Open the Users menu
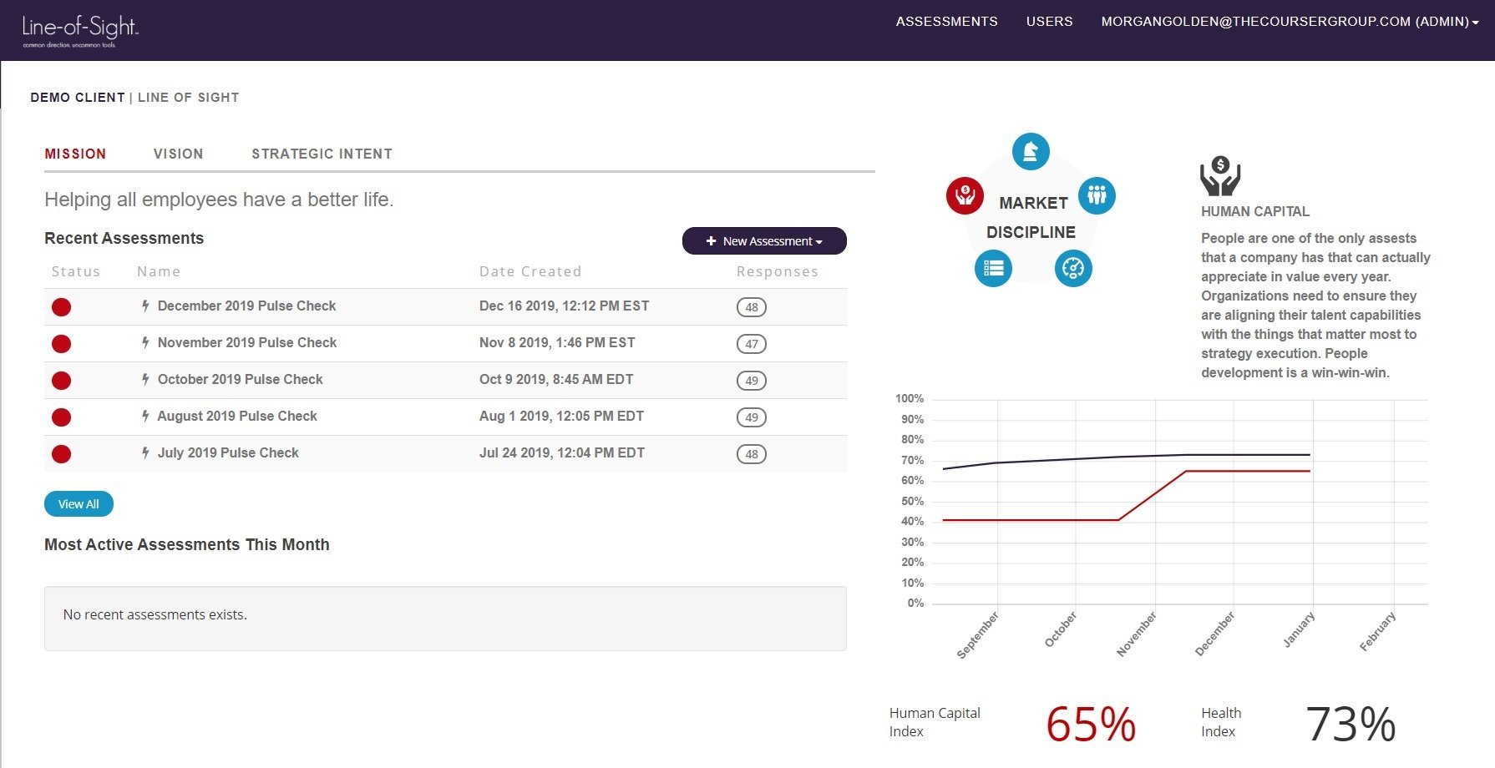 click(x=1049, y=22)
